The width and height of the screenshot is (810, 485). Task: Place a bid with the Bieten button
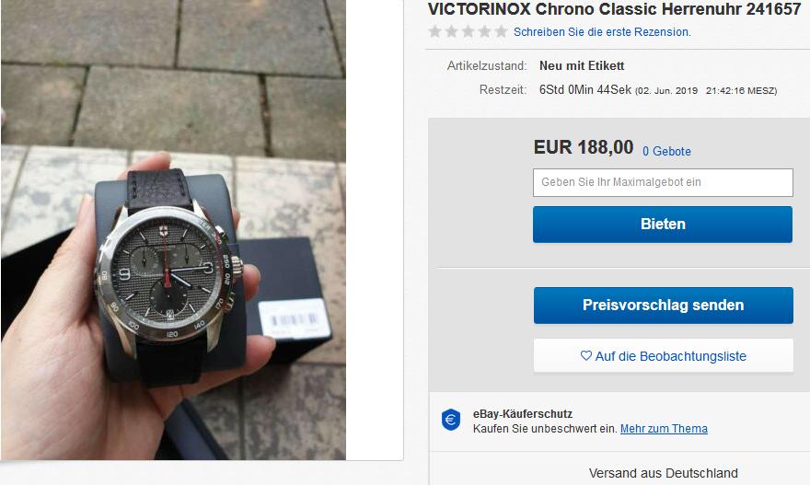(x=663, y=225)
